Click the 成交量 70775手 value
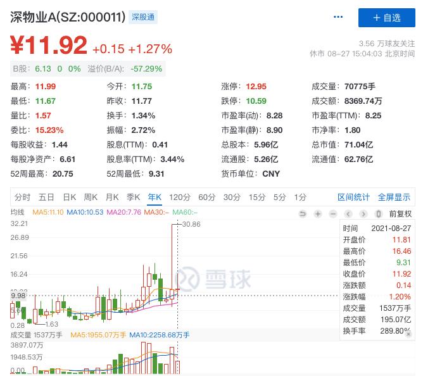Viewport: 423px width, 376px height. 360,87
